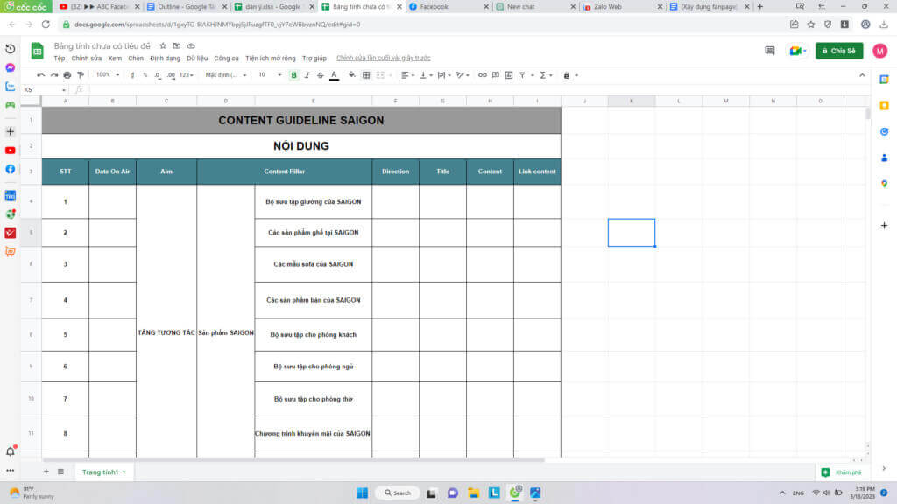Open the all sheets list
The width and height of the screenshot is (897, 504).
[x=60, y=472]
